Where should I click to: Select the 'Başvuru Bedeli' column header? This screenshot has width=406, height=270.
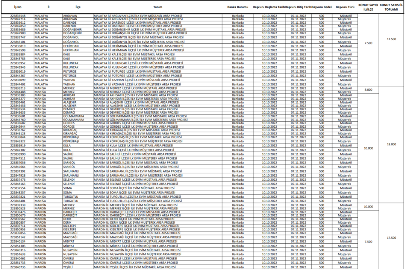(322, 7)
